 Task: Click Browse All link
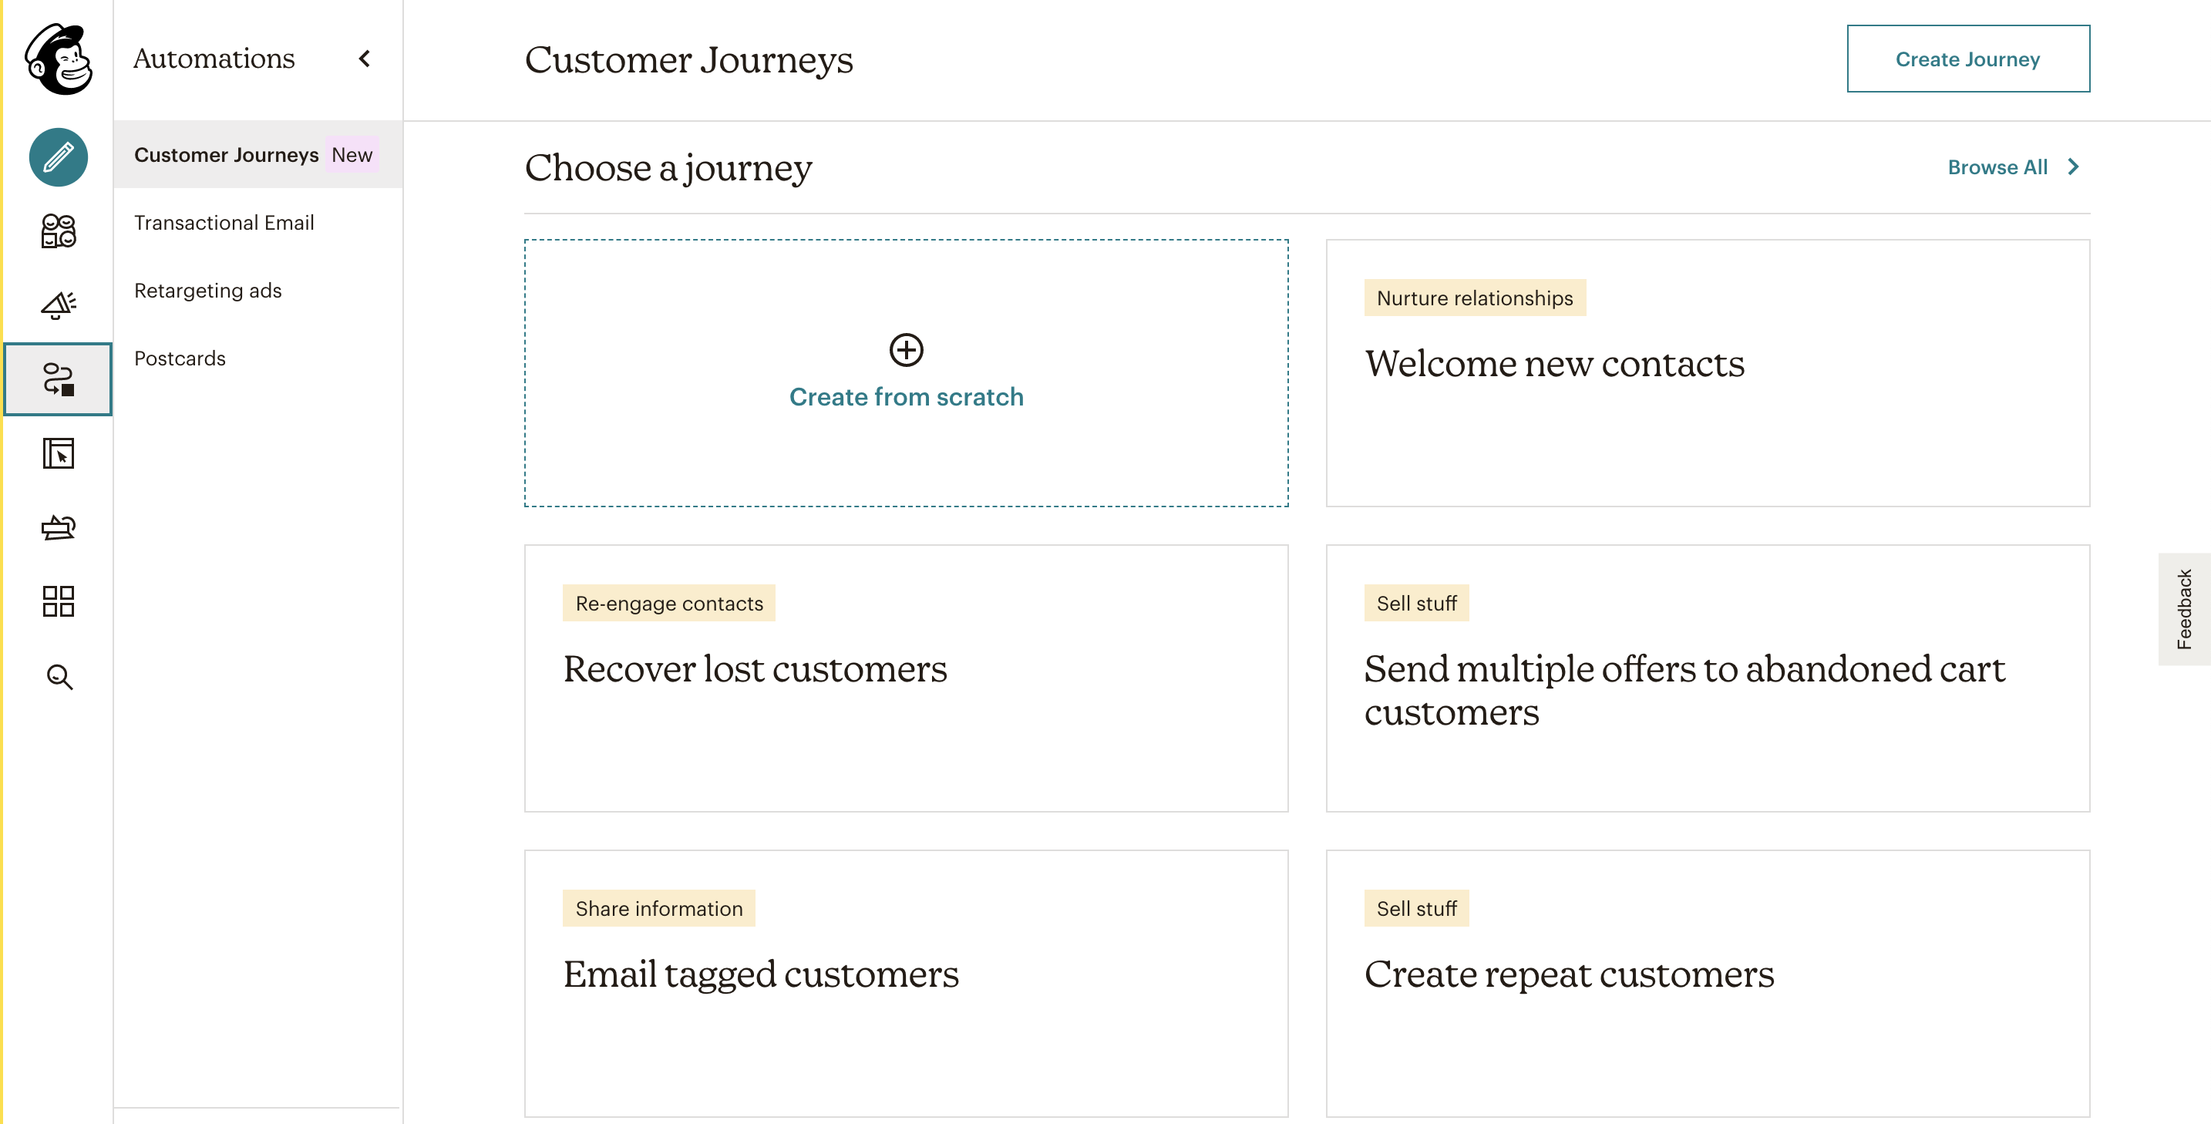(x=1997, y=167)
